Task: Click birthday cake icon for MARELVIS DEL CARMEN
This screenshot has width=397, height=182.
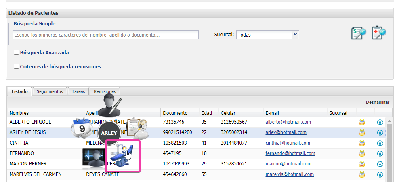Action: coord(362,174)
